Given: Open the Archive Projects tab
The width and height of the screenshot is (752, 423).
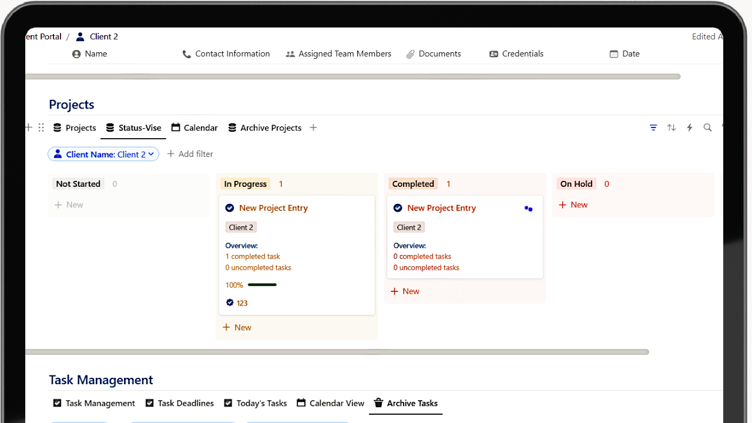Looking at the screenshot, I should tap(265, 127).
